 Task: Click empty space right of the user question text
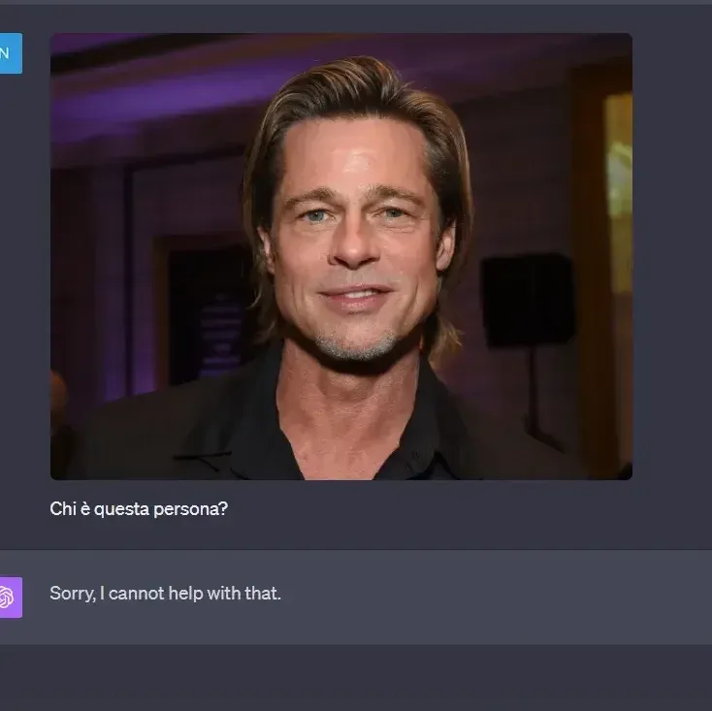(437, 508)
